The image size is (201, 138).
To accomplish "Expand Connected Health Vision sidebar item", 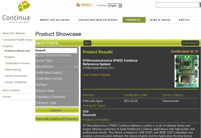I will (x=18, y=40).
